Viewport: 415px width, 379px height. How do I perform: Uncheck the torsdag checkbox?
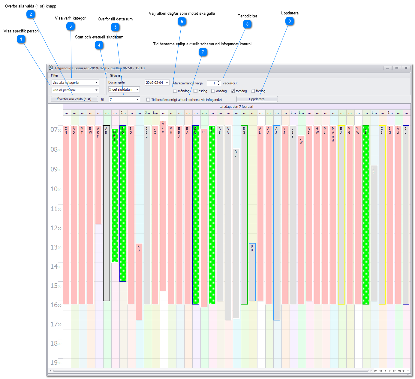[233, 91]
